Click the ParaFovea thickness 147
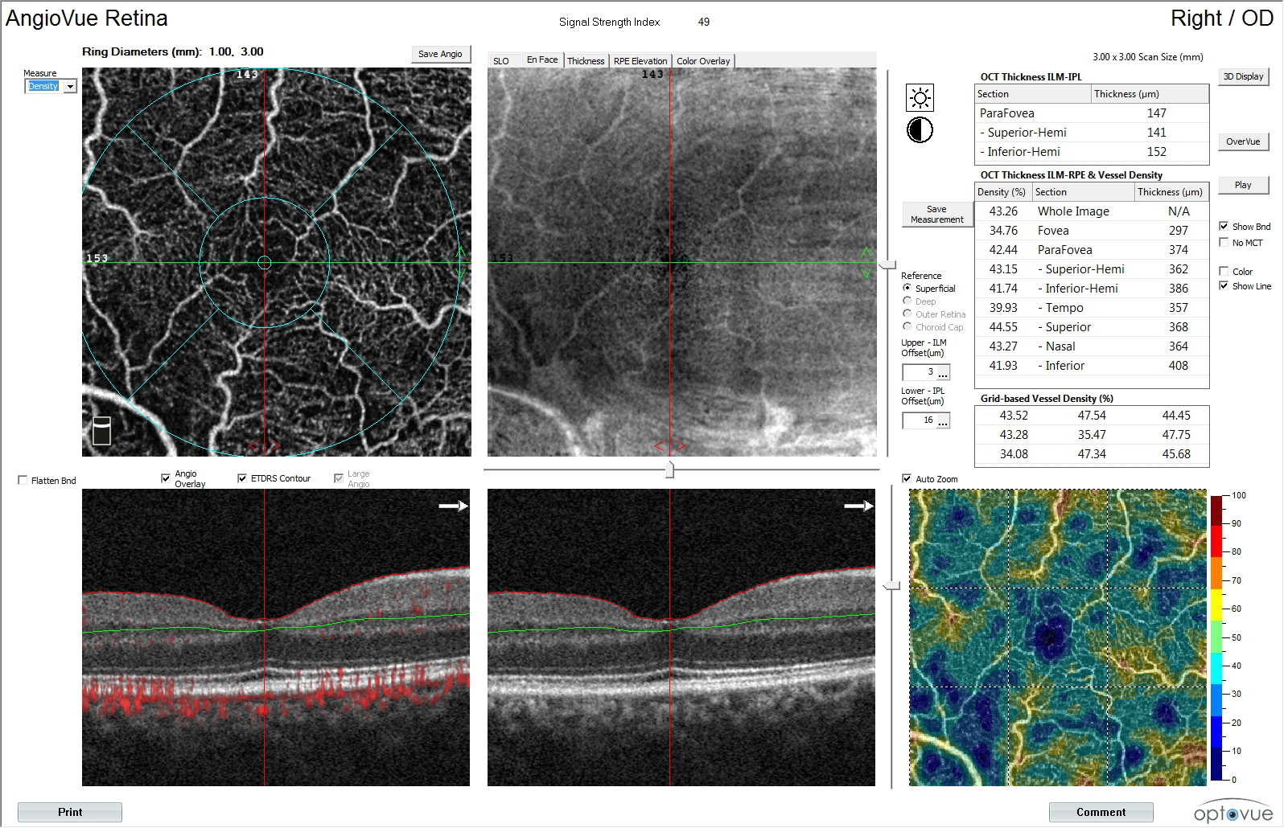The height and width of the screenshot is (828, 1284). click(1157, 113)
